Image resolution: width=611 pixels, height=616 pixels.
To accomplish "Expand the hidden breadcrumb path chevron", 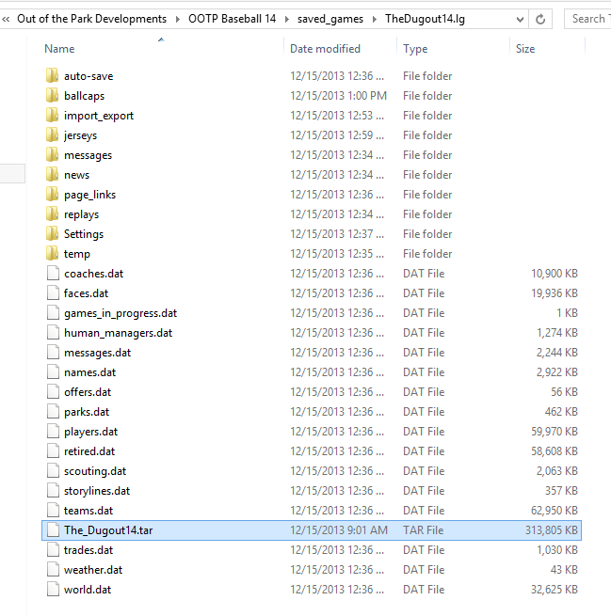I will tap(7, 19).
